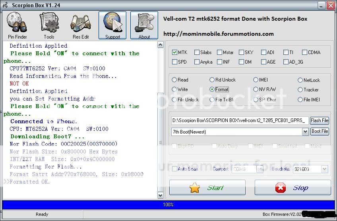Click the Box Firmware version text

click(282, 214)
